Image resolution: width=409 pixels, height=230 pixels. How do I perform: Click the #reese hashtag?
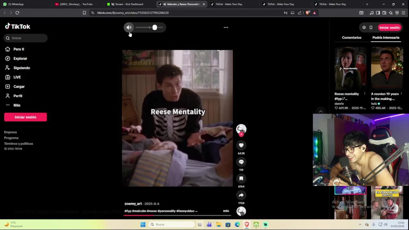[152, 211]
